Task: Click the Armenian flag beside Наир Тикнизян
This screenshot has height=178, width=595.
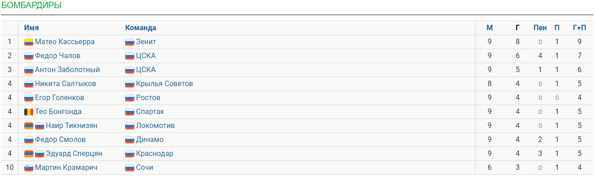Action: (29, 126)
